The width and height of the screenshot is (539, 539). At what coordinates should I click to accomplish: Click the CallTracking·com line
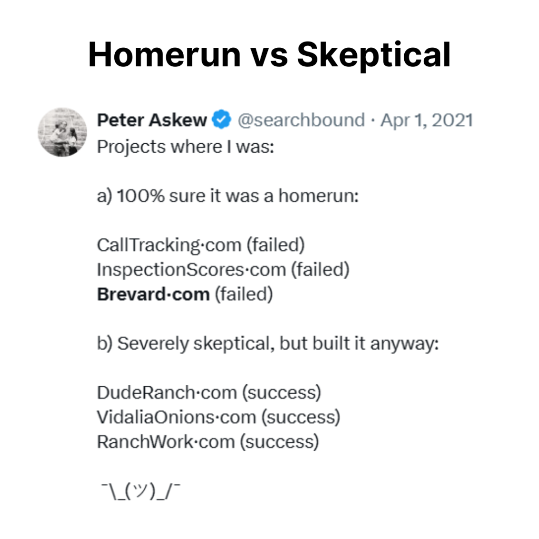pyautogui.click(x=201, y=245)
